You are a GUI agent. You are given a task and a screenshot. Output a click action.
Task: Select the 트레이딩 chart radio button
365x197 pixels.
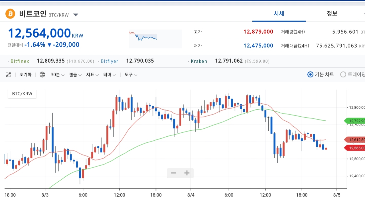coord(343,75)
